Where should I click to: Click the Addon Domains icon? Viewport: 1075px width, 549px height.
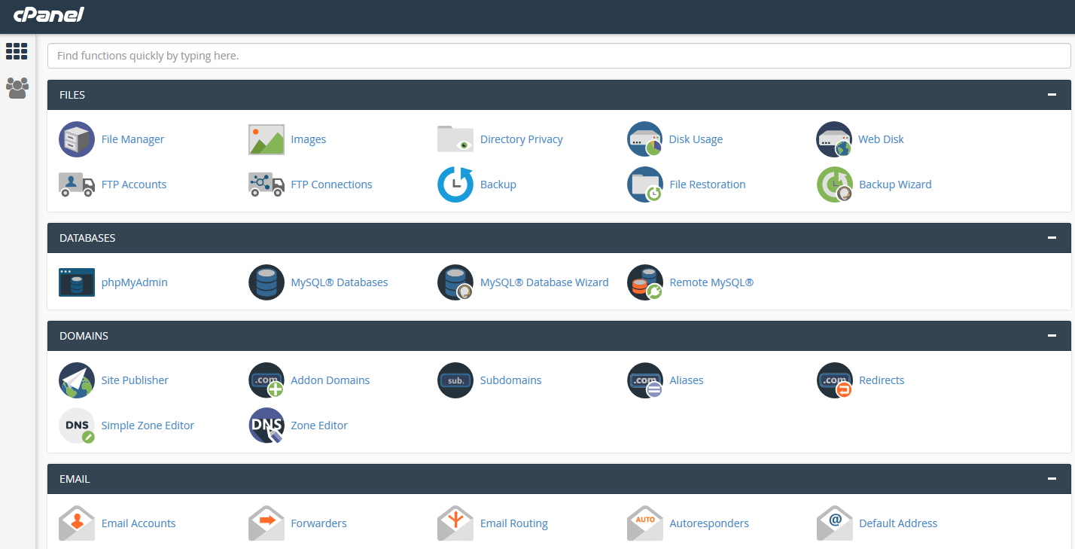click(x=266, y=380)
